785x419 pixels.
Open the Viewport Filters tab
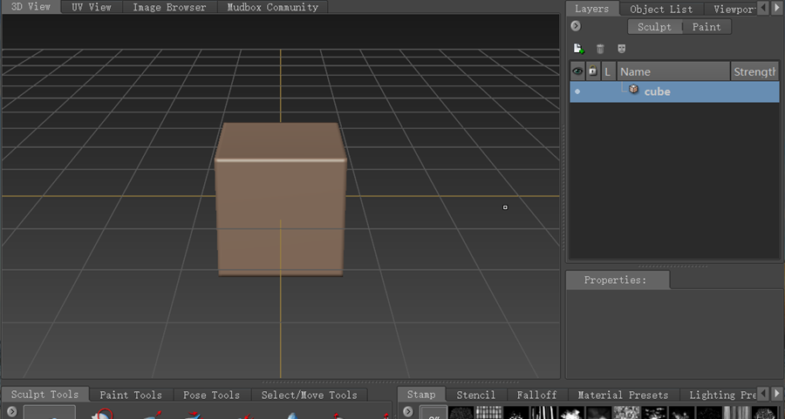click(x=733, y=9)
